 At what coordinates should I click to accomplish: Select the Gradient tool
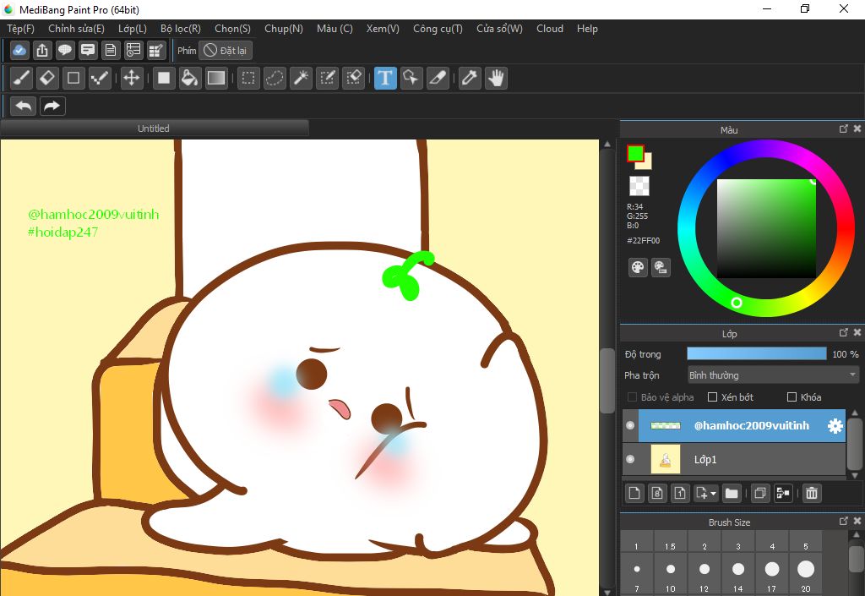tap(215, 78)
